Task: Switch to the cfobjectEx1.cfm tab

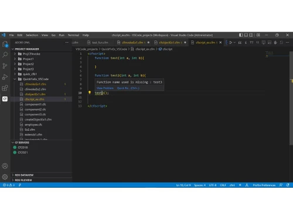Action: click(170, 42)
